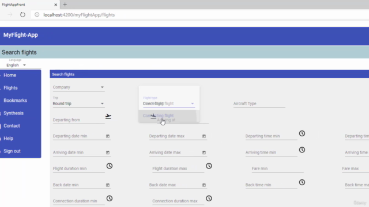Click the clock icon for Flight duration max

coord(209,166)
